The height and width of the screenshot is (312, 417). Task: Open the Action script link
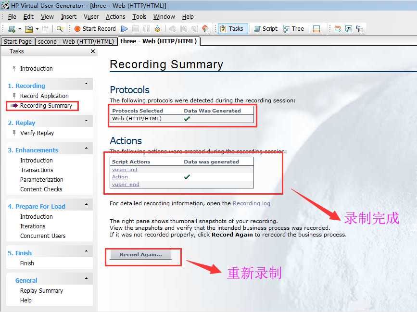(x=120, y=177)
